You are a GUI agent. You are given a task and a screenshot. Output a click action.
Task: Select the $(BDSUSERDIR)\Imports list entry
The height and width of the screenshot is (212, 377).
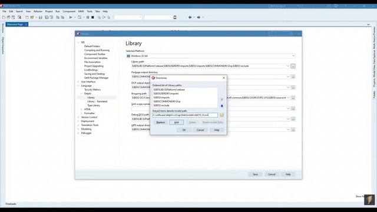[166, 94]
